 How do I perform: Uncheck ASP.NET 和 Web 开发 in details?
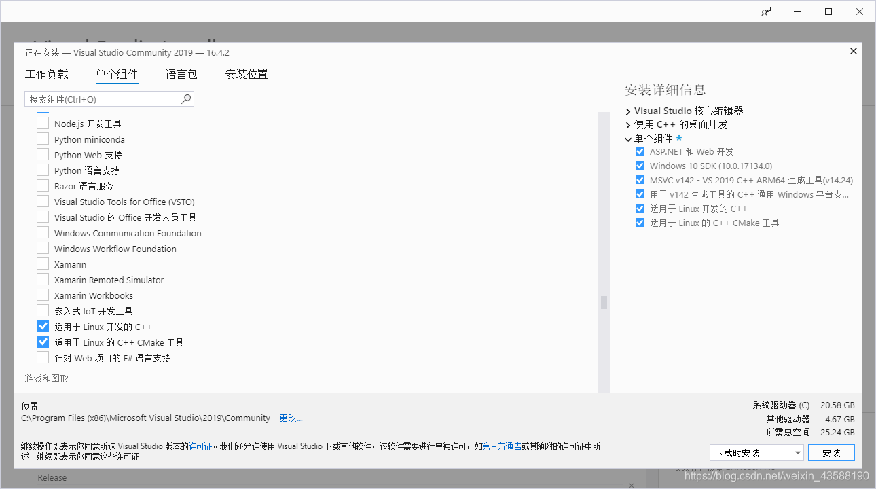click(x=640, y=151)
